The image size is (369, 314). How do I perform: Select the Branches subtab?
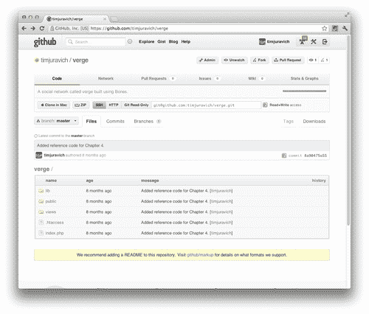148,121
